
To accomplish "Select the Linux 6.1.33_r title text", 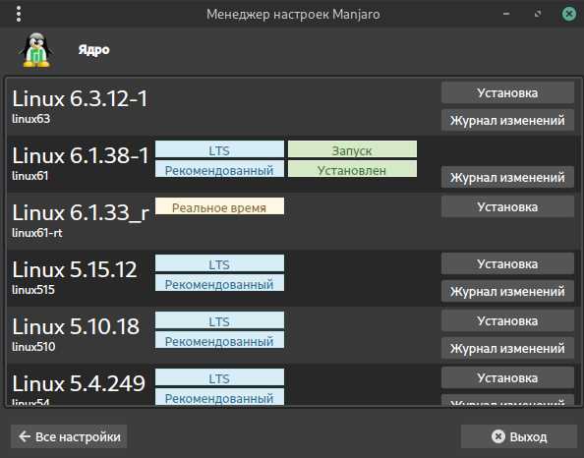I will coord(81,212).
